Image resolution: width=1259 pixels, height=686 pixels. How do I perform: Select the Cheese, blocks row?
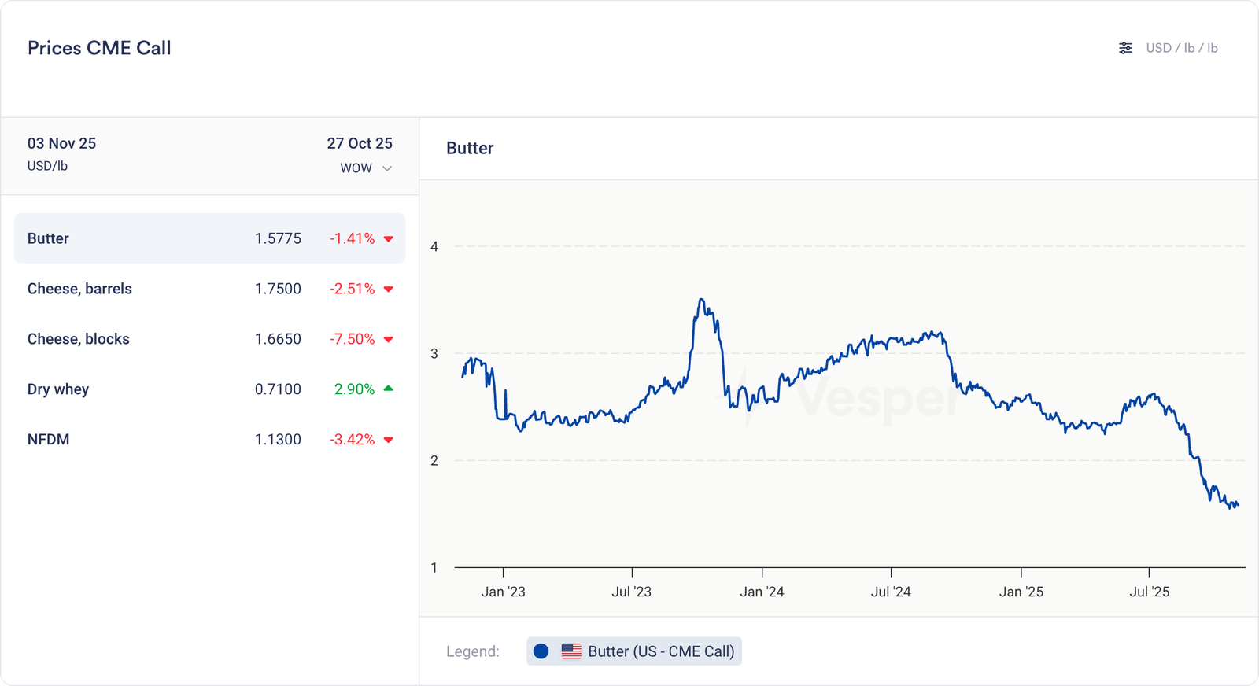(209, 339)
